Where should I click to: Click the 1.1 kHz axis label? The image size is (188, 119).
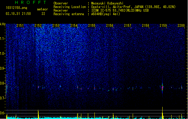(3, 39)
